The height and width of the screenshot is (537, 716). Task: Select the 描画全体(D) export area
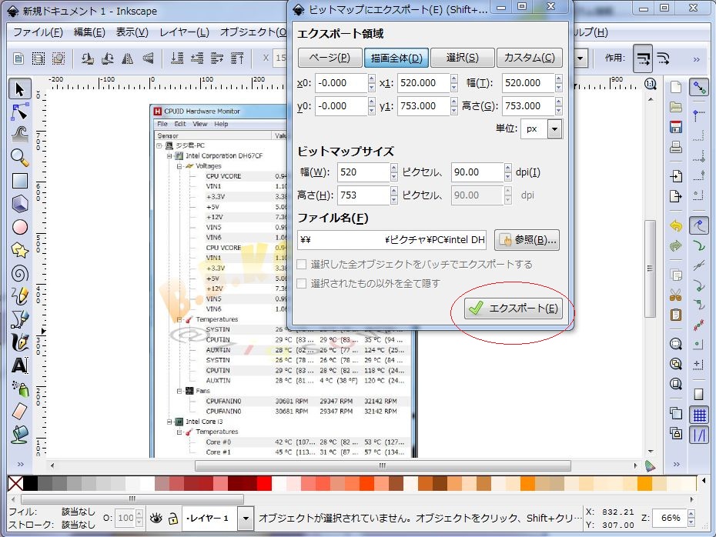(x=396, y=58)
